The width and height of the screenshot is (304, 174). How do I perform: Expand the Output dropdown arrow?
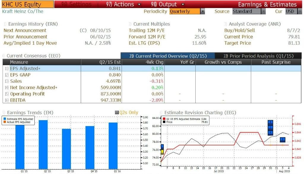click(183, 4)
